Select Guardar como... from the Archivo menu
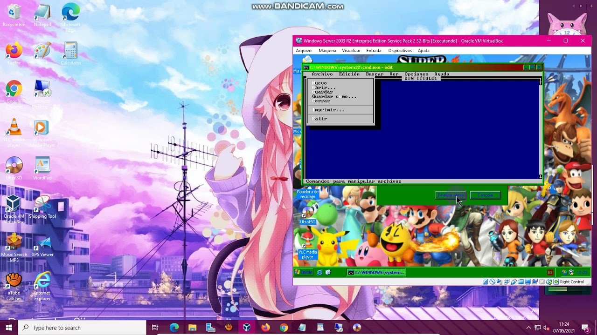Viewport: 597px width, 335px height. coord(341,96)
